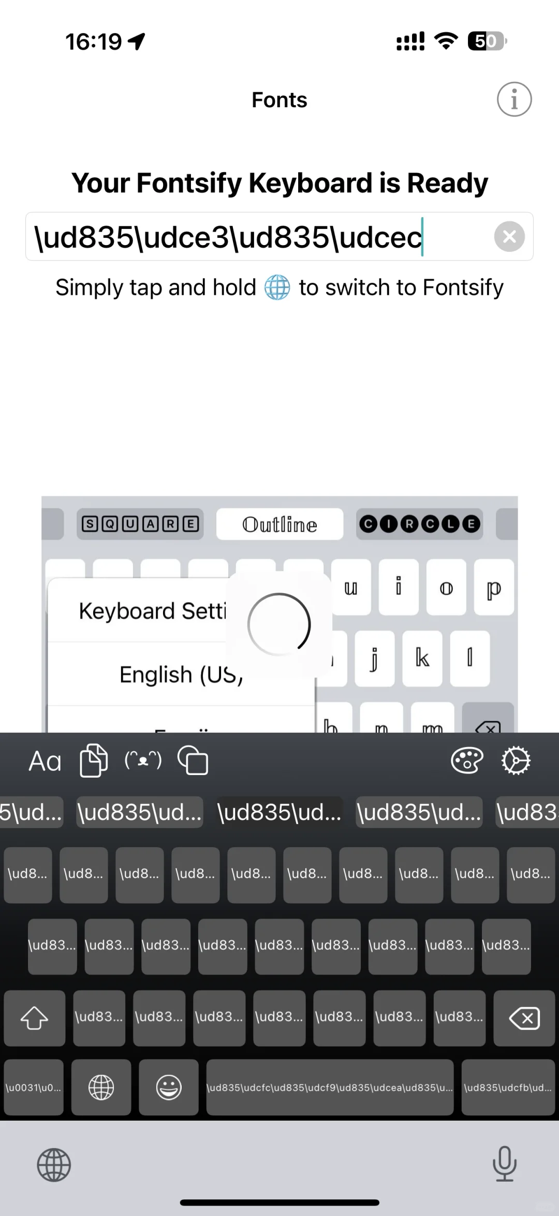The height and width of the screenshot is (1216, 559).
Task: Tap the overlapping shapes icon
Action: click(x=193, y=761)
